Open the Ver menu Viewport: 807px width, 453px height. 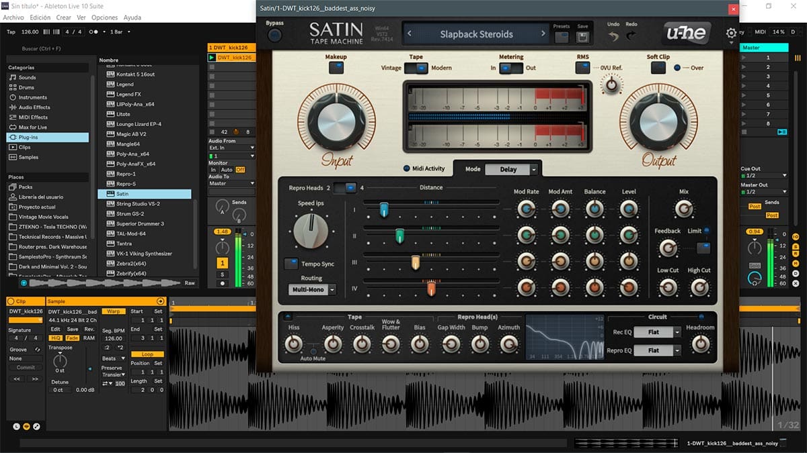point(81,17)
